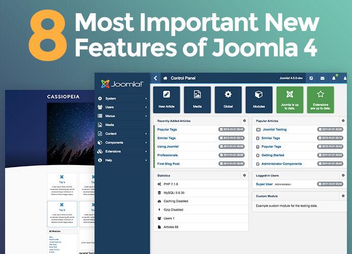
Task: Select Media in the sidebar menu
Action: point(122,125)
